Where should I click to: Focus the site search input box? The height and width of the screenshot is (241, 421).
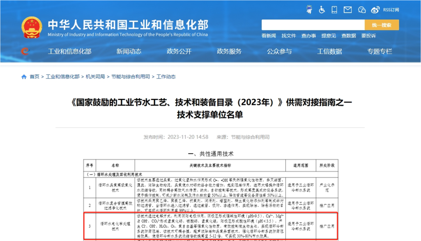pyautogui.click(x=313, y=25)
